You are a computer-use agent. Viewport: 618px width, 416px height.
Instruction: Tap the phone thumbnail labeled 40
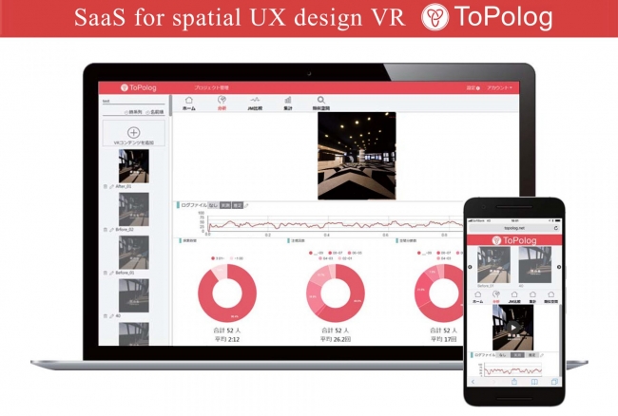(535, 265)
